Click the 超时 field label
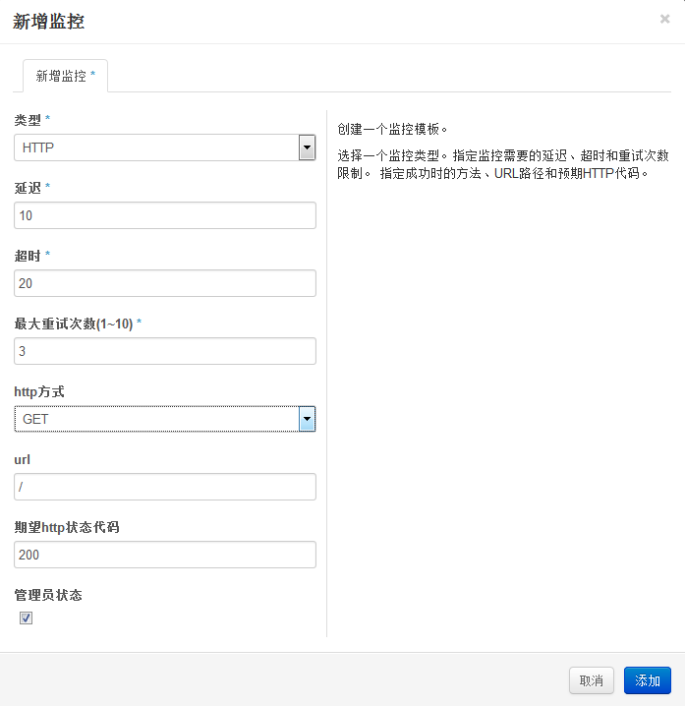 (x=28, y=256)
